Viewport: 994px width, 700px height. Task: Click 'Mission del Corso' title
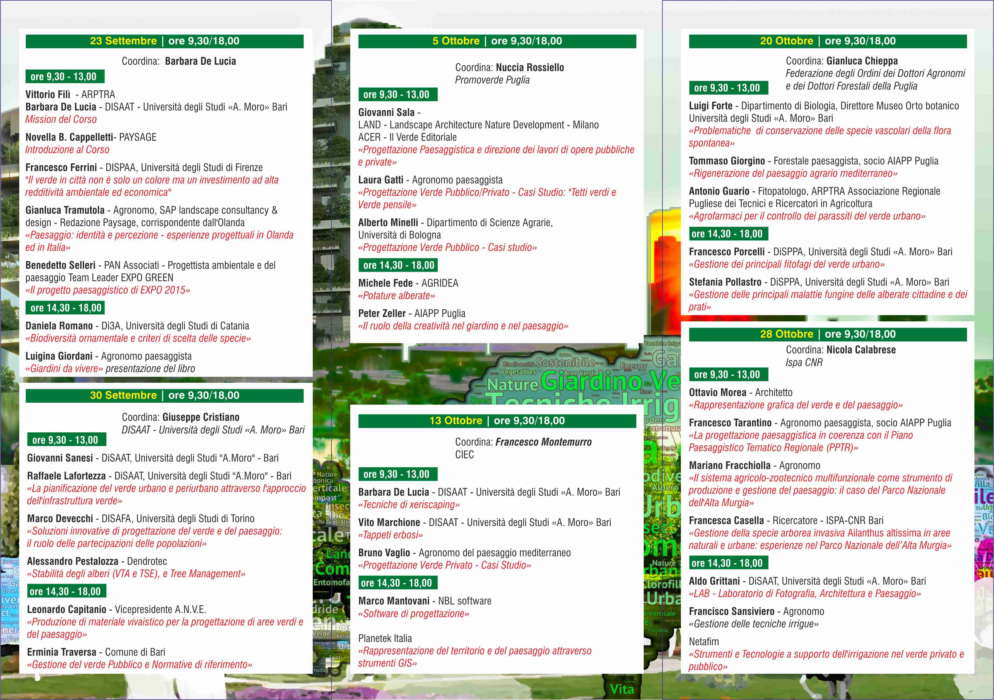[x=61, y=120]
